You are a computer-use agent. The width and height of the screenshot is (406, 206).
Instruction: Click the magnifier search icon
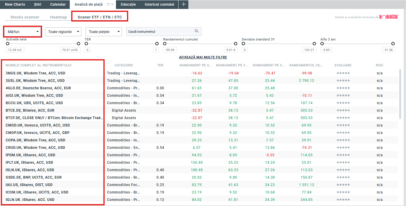[196, 31]
